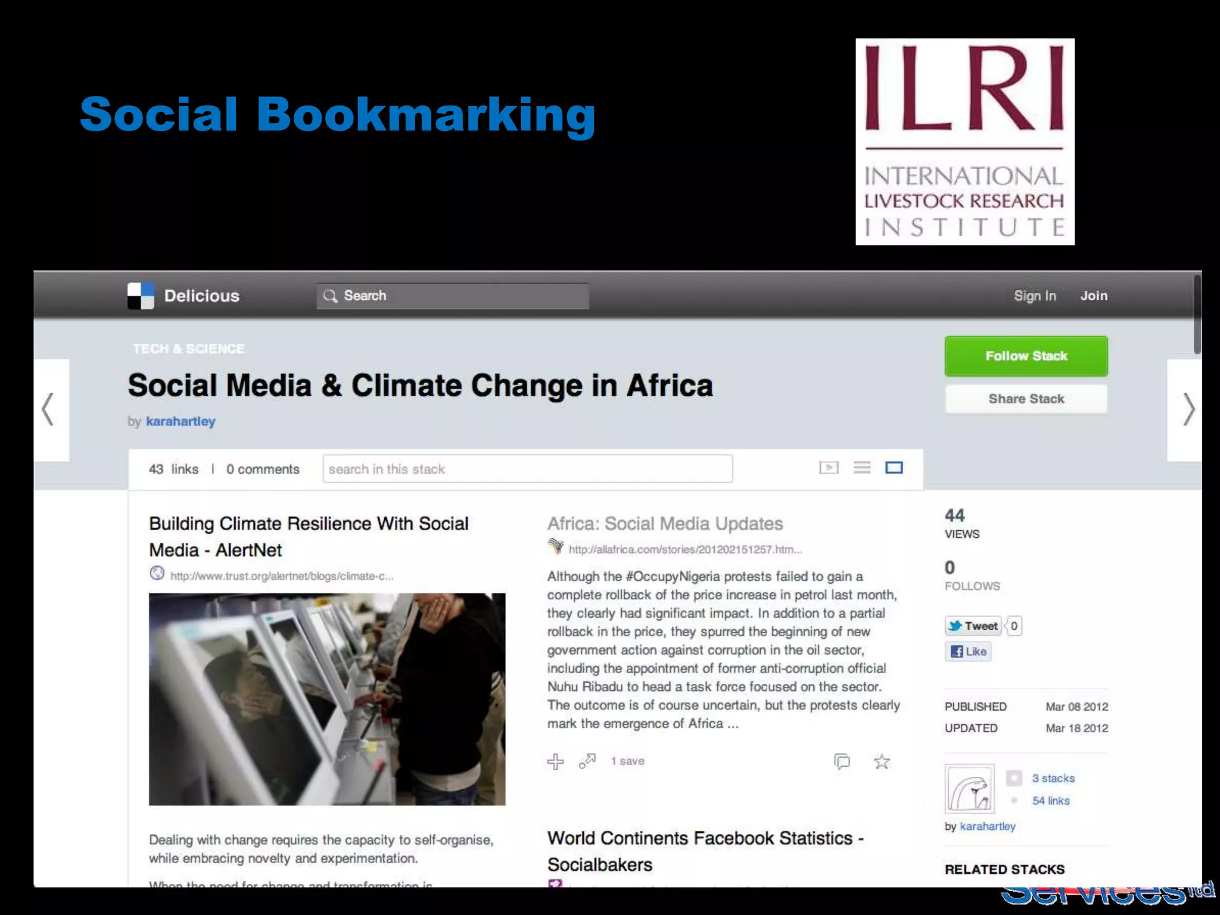Switch to slideshow media view icon
The height and width of the screenshot is (915, 1220).
[829, 468]
